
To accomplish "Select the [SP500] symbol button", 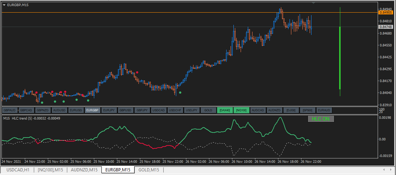I will pos(308,110).
